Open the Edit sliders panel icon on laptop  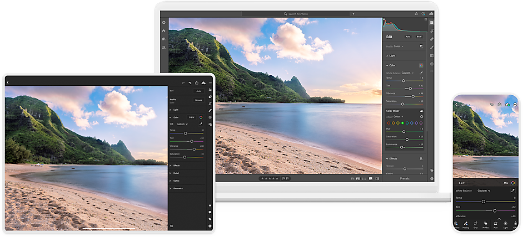click(432, 23)
